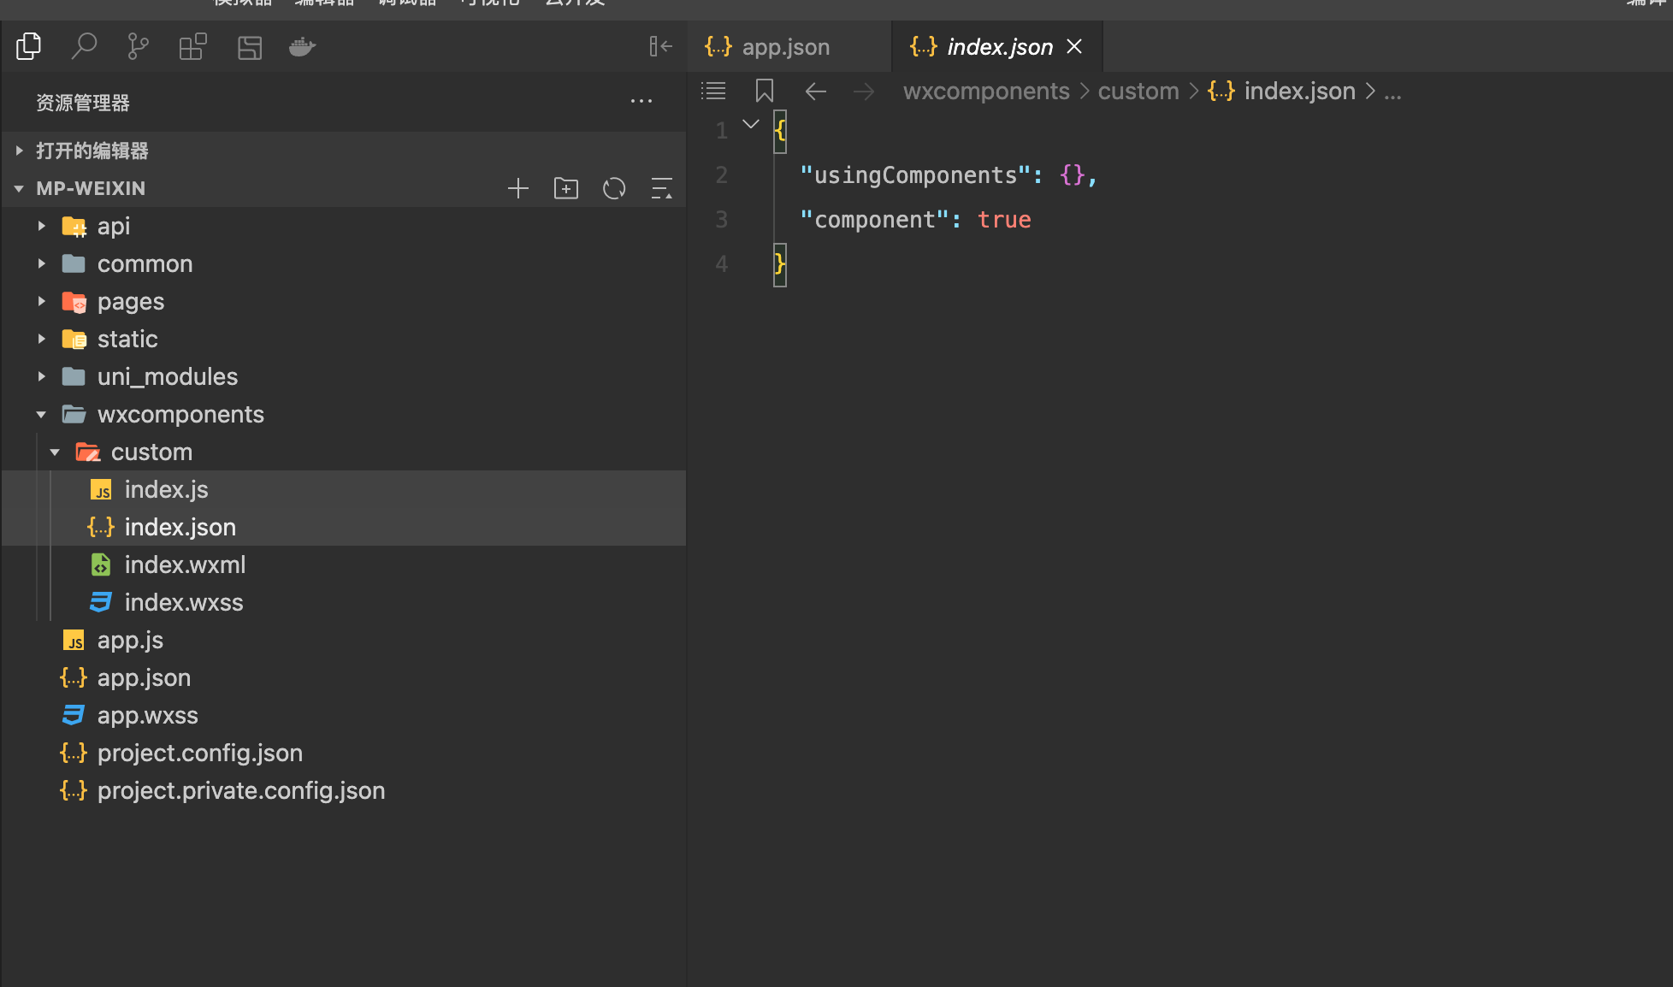Fold the JSON block at line 1

point(751,125)
